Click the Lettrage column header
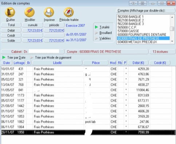Image resolution: width=176 pixels, height=144 pixels. coord(19,63)
